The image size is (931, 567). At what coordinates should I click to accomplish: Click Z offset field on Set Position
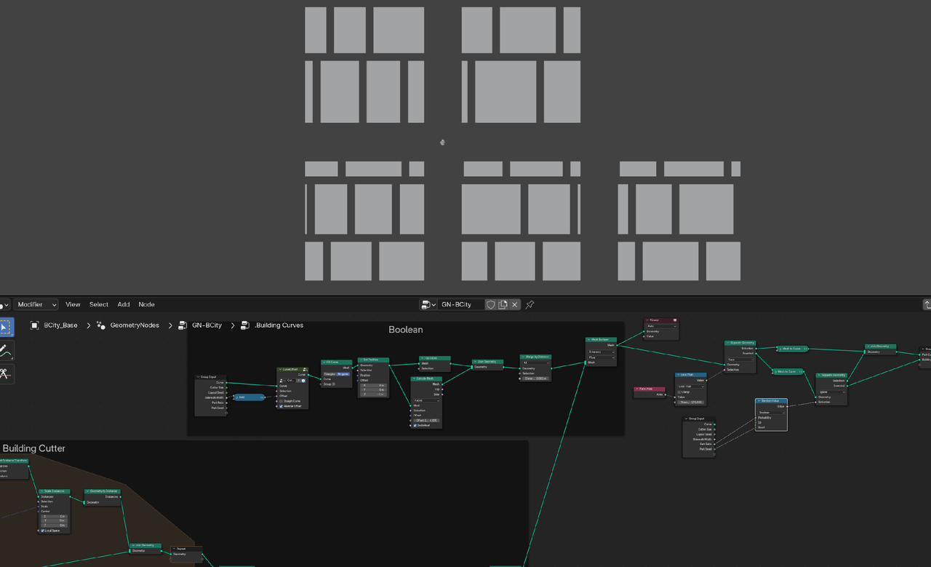click(374, 394)
